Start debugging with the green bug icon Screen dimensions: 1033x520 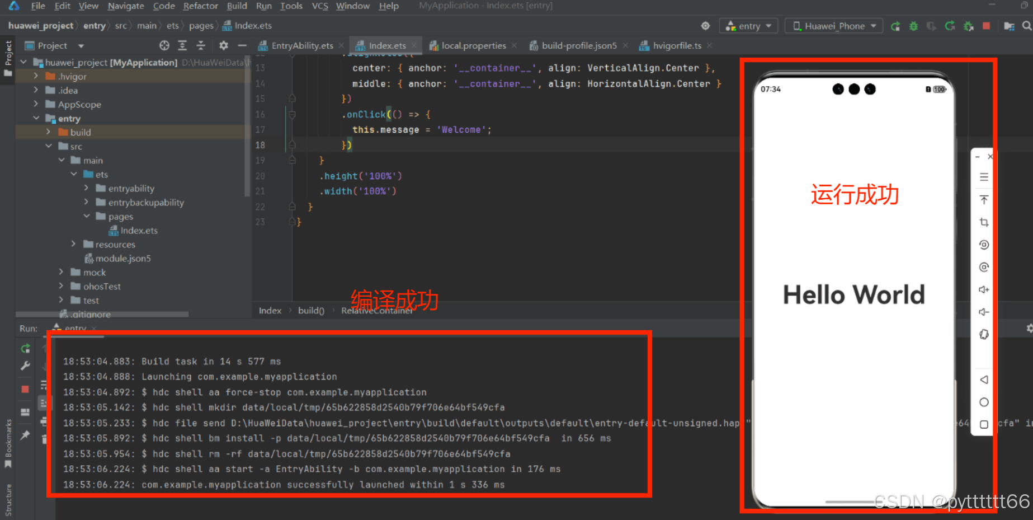click(913, 26)
